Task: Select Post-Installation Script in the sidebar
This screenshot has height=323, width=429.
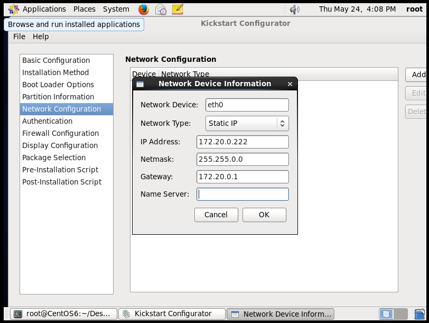Action: [67, 182]
